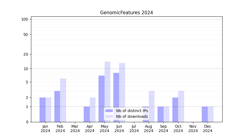This screenshot has height=137, width=247.
Task: Select the "Nov 2024" x-axis label
Action: [193, 129]
